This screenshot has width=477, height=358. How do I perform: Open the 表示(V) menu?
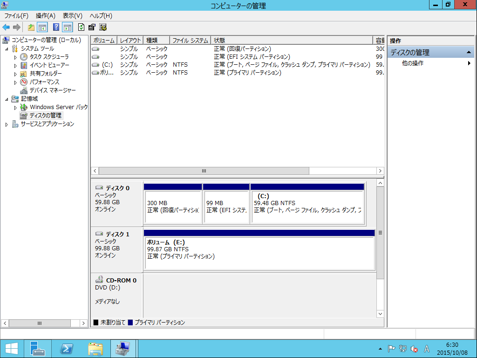pyautogui.click(x=72, y=16)
